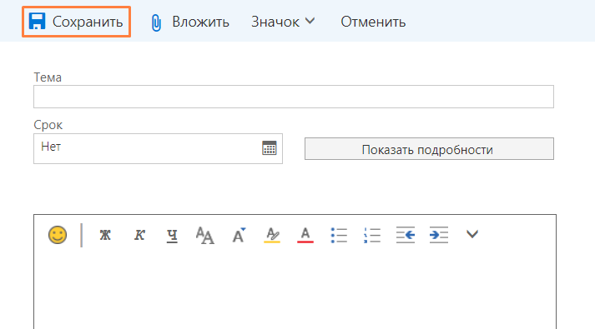Open the font size dropdown

239,235
